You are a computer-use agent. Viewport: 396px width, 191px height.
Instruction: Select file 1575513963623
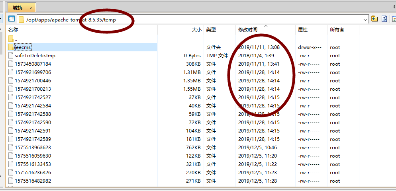pos(33,147)
